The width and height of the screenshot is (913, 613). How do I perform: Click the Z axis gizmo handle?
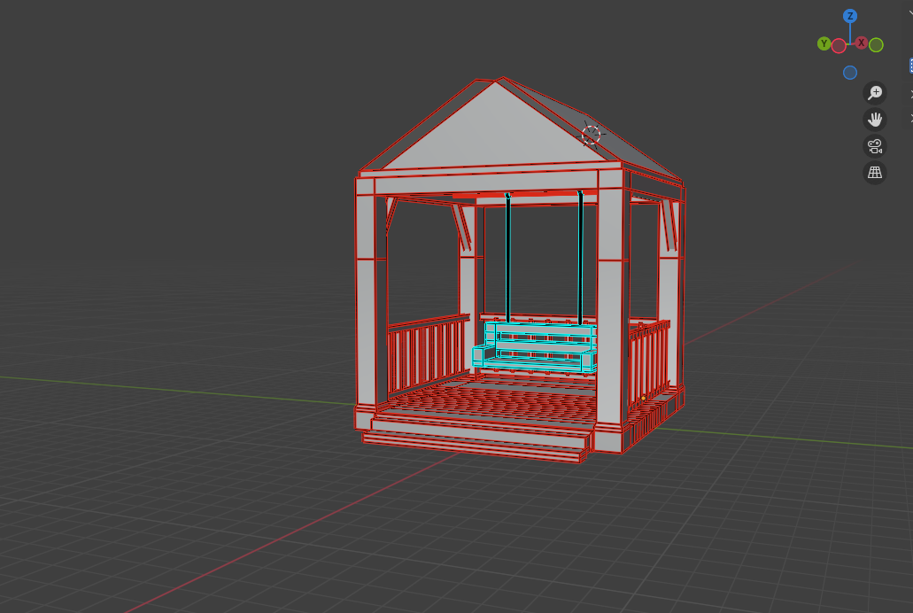pos(850,16)
